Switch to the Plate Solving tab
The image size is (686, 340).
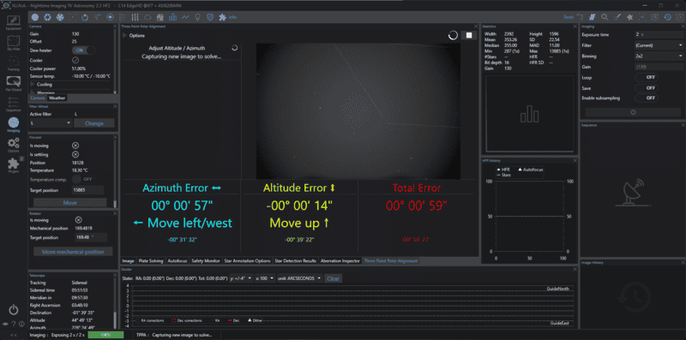150,261
